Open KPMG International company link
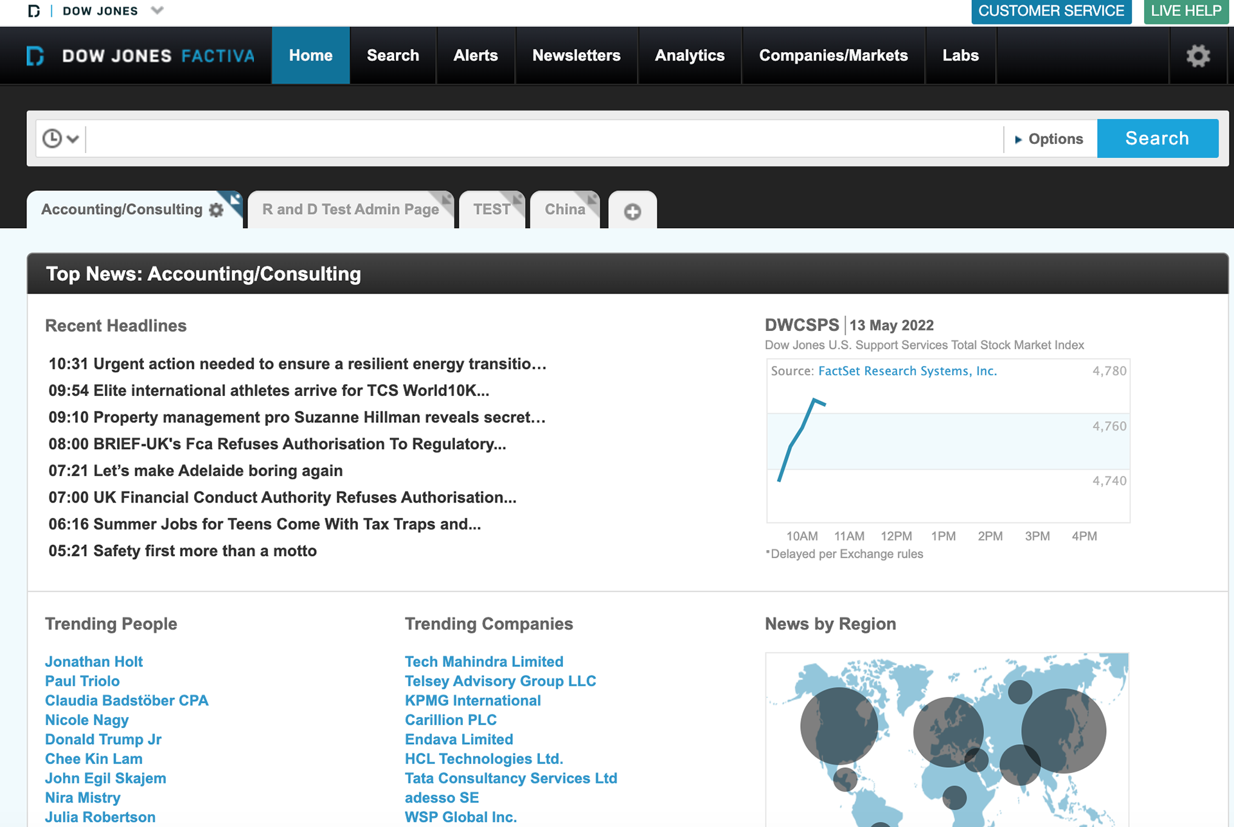1234x827 pixels. pos(473,700)
